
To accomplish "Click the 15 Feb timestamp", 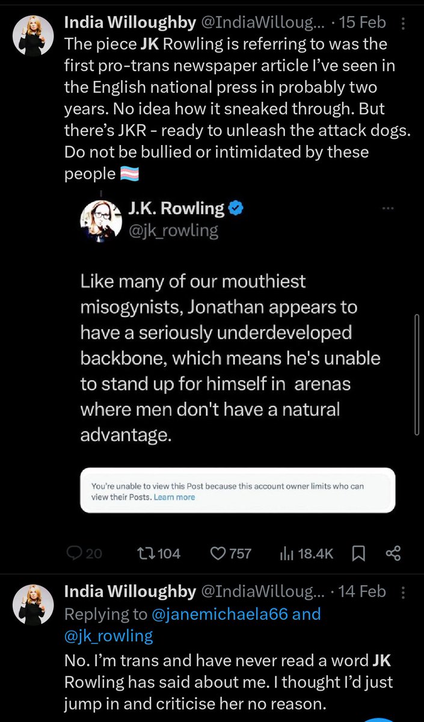I will [x=363, y=23].
